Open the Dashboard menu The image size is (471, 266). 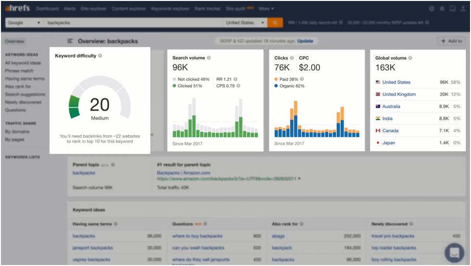(x=47, y=9)
